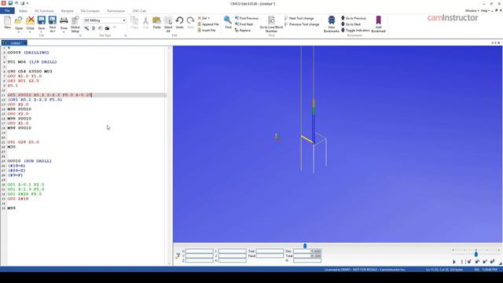
Task: Click the New file icon
Action: click(x=7, y=20)
